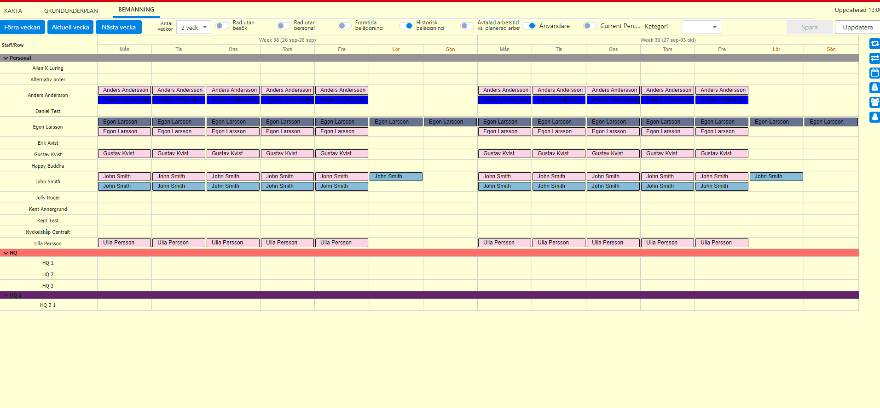Click Gustav Kvist row label
The image size is (880, 408).
click(x=48, y=154)
